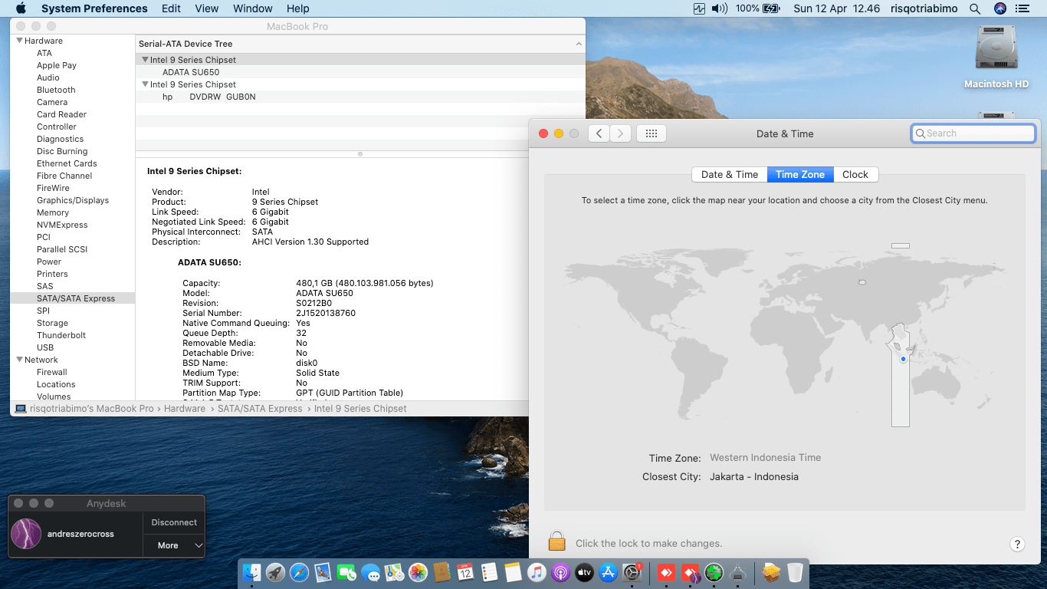Open Reminders from the Dock
1047x589 pixels.
point(489,572)
